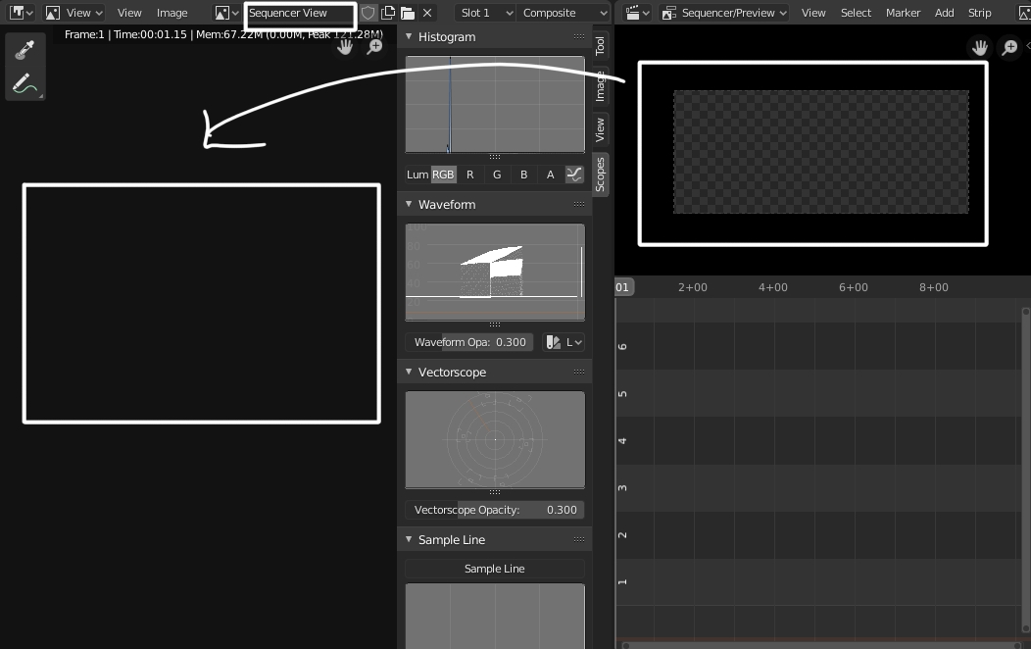Open the waveform mode dropdown

(563, 342)
